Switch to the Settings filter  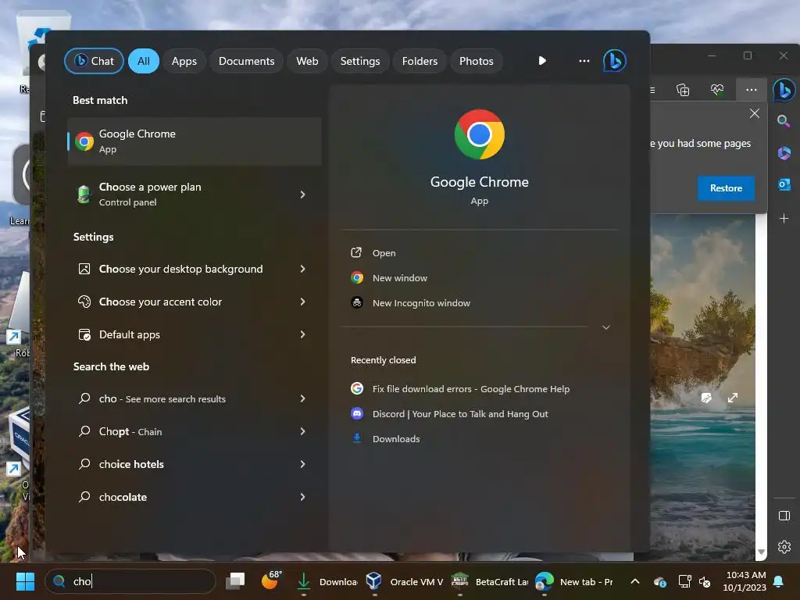[x=360, y=61]
